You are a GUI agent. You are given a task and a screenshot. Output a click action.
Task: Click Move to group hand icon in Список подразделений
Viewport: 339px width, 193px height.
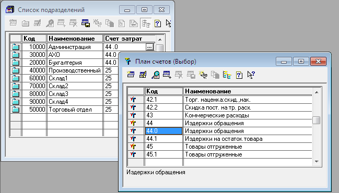tap(98, 23)
